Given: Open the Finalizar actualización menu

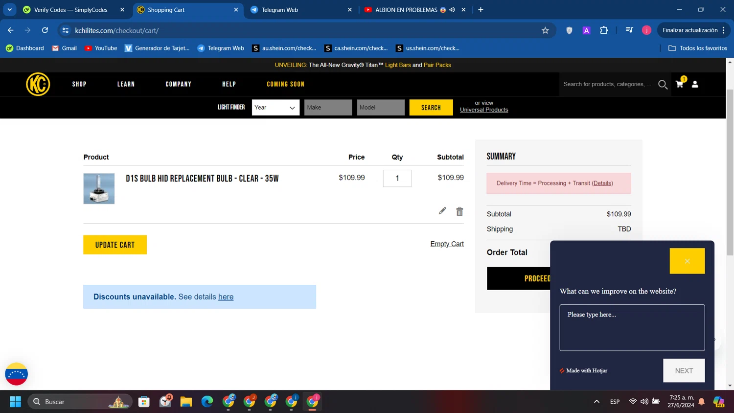Looking at the screenshot, I should 694,30.
